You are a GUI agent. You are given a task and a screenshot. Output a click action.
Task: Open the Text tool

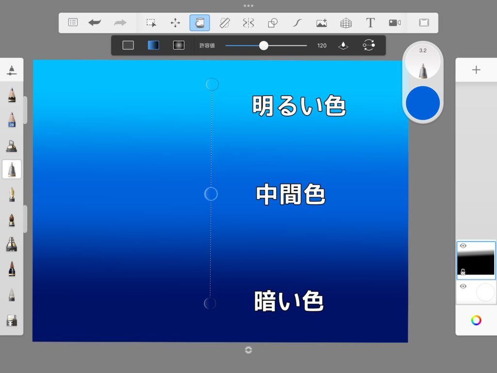tap(370, 22)
